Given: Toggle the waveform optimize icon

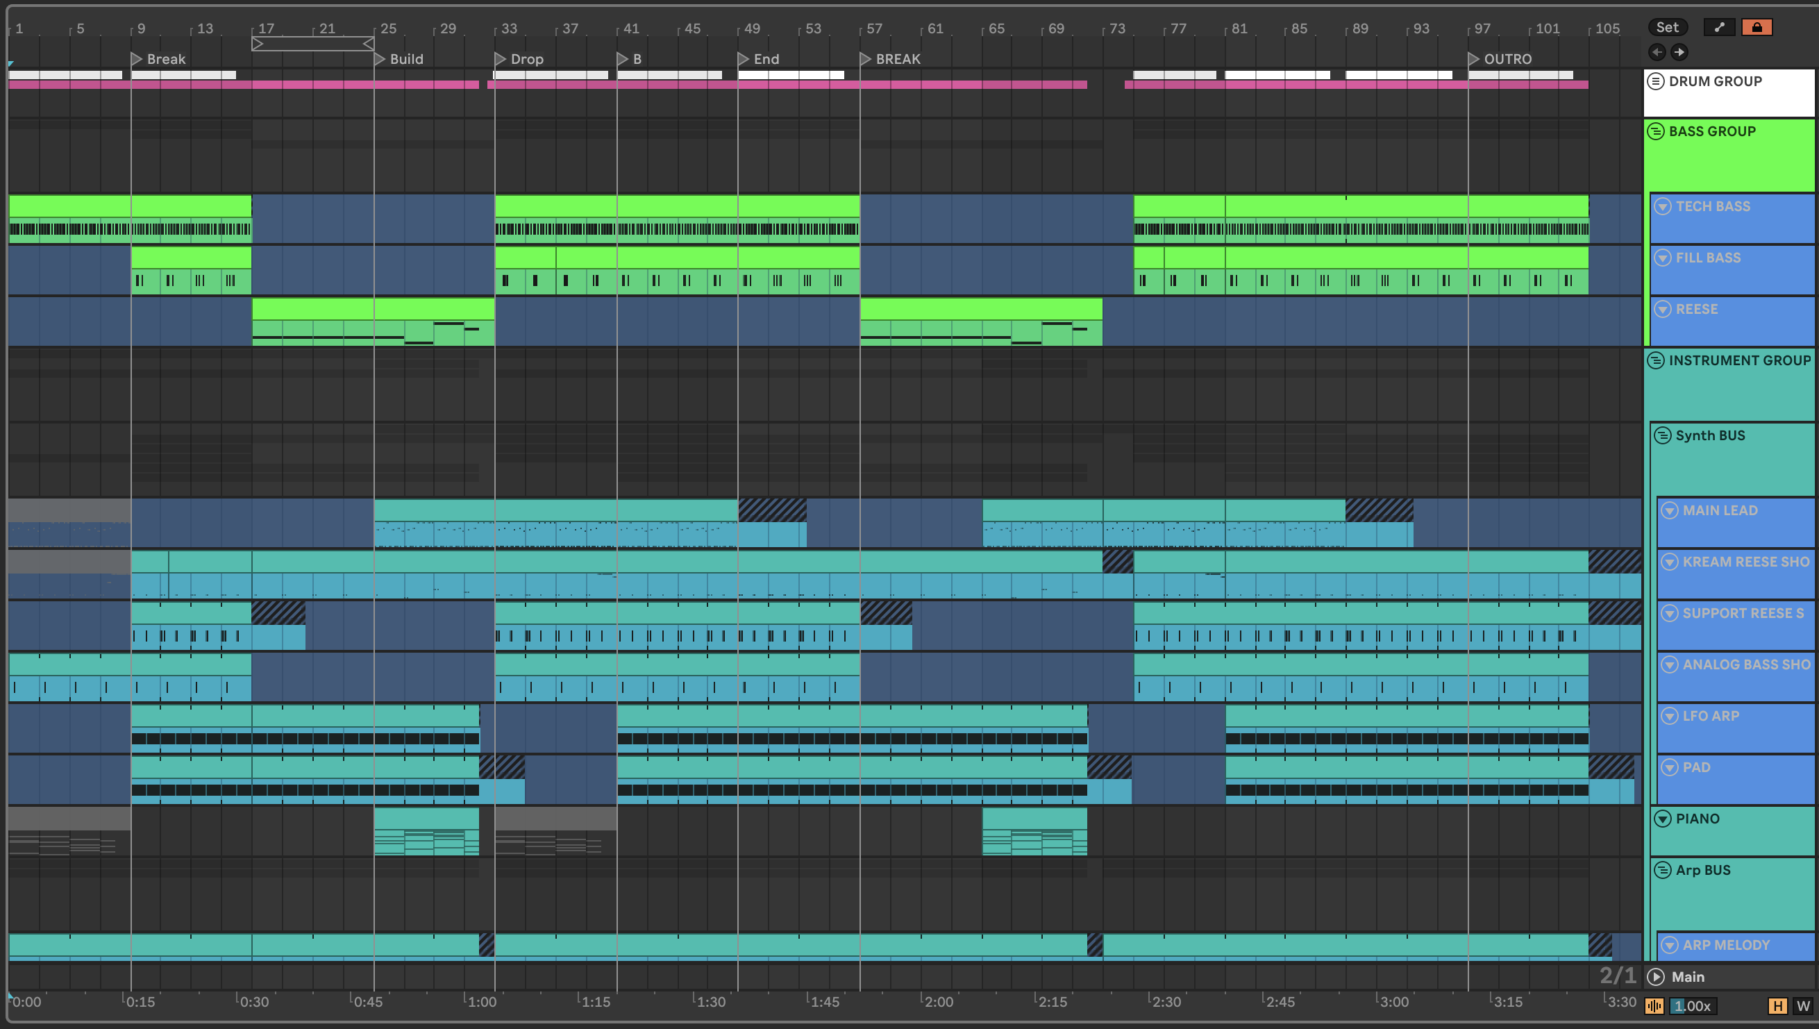Looking at the screenshot, I should [1654, 1005].
